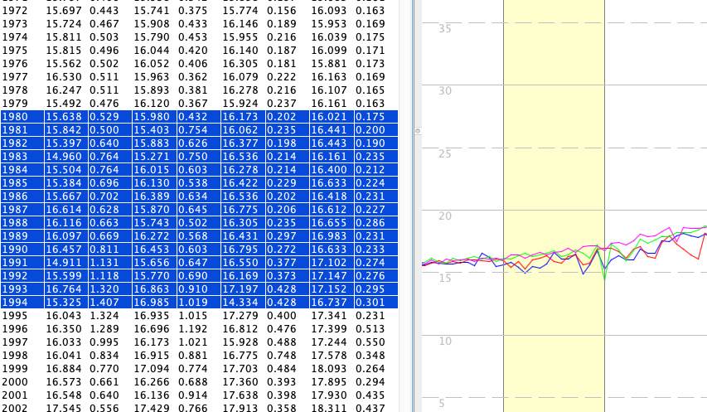The width and height of the screenshot is (707, 412).
Task: Select the 2002 row year cell
Action: [16, 409]
